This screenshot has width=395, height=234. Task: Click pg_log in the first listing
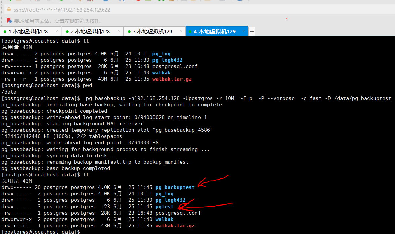tap(161, 54)
